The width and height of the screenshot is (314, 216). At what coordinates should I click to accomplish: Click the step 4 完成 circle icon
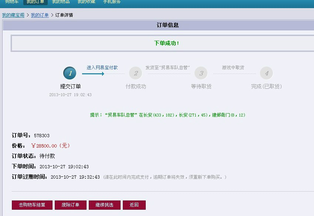266,73
